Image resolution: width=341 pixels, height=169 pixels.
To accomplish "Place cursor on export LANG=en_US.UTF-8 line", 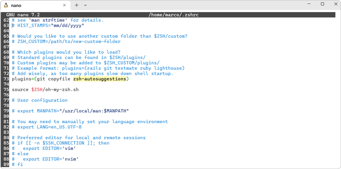I will pos(49,127).
